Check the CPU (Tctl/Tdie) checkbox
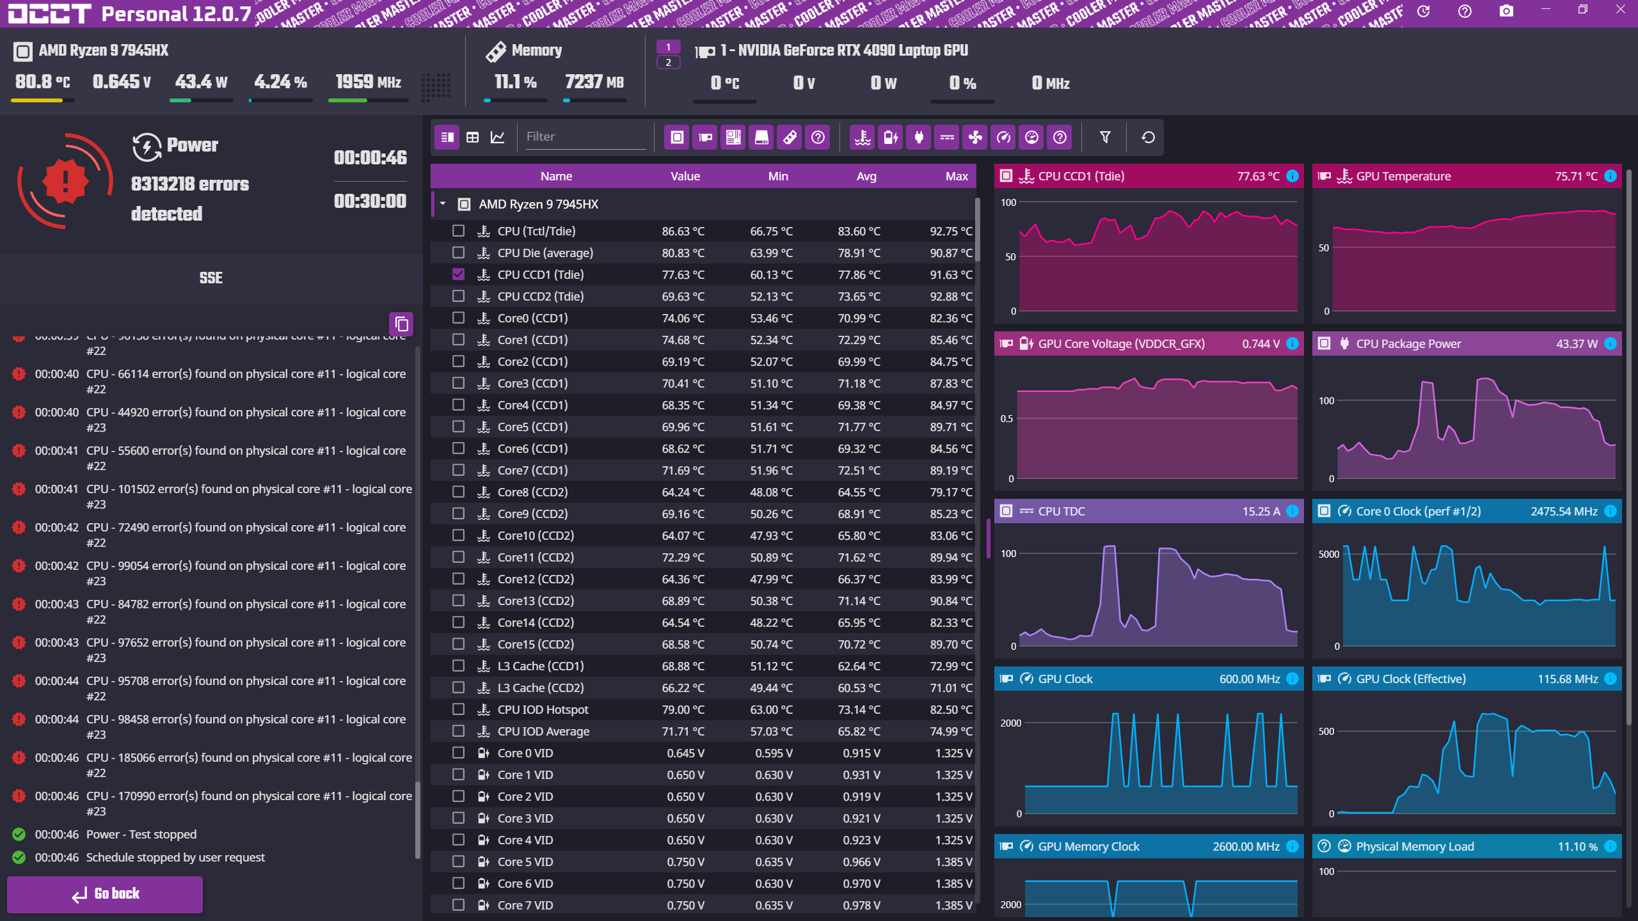Viewport: 1638px width, 921px height. point(458,231)
